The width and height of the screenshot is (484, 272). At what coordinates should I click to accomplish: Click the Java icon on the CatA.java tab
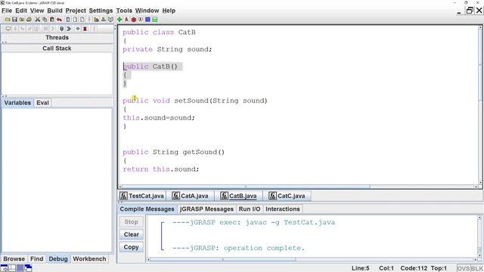click(176, 196)
